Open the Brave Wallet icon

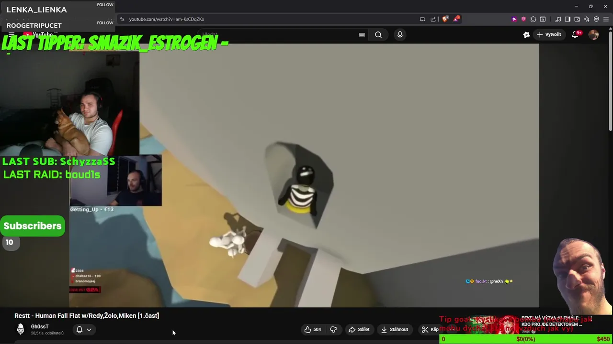[x=577, y=19]
